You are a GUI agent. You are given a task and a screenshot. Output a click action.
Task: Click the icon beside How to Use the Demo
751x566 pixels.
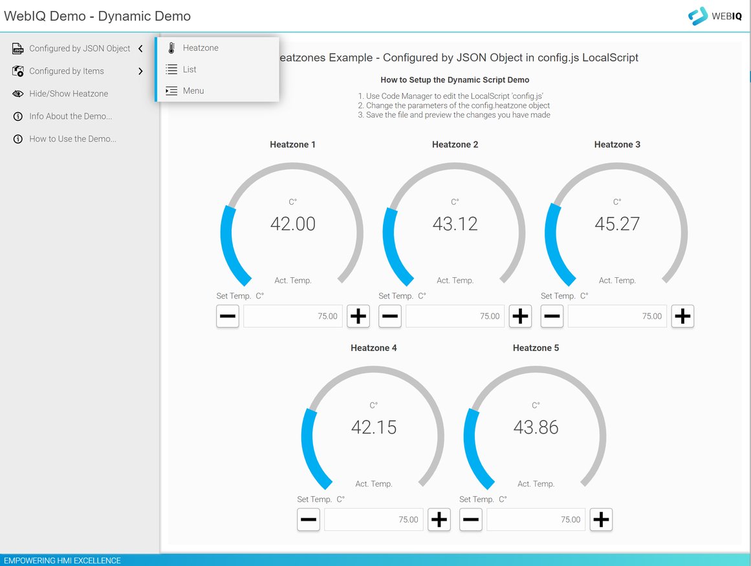[17, 138]
